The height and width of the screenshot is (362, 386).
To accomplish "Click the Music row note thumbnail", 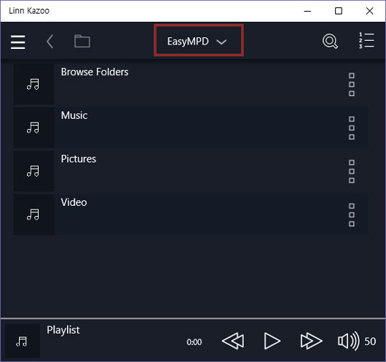I will click(x=34, y=128).
